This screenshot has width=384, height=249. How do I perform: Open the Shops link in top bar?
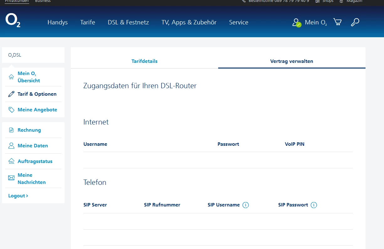pos(328,1)
